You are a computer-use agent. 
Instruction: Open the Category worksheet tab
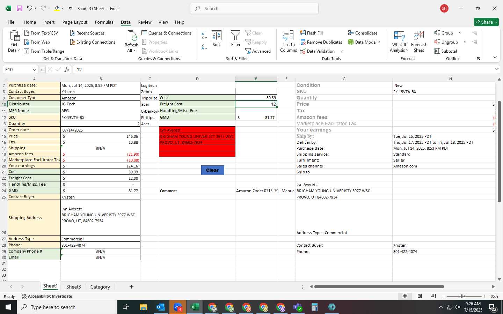click(100, 287)
